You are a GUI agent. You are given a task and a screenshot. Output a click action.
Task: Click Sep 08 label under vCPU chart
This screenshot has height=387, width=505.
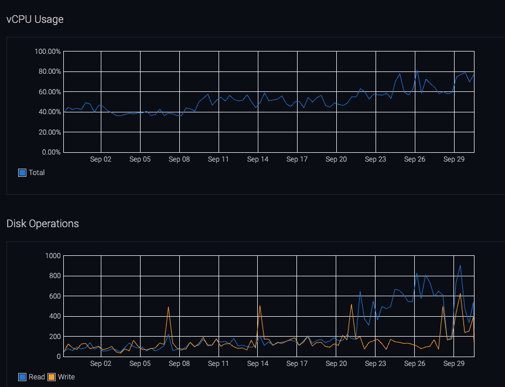[179, 159]
